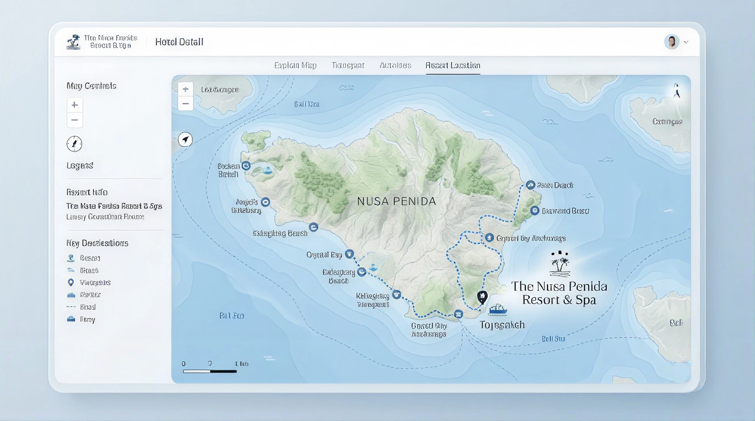Click the small boat icon near Crystal Bay
This screenshot has width=755, height=421.
pyautogui.click(x=373, y=268)
